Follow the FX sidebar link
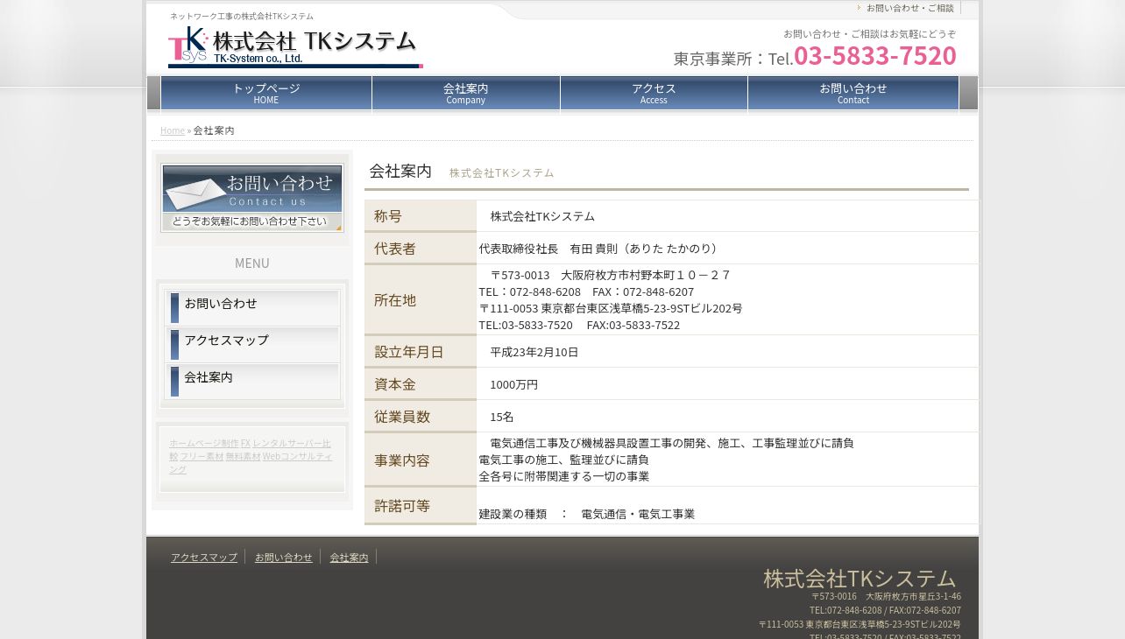The width and height of the screenshot is (1125, 639). pyautogui.click(x=245, y=443)
